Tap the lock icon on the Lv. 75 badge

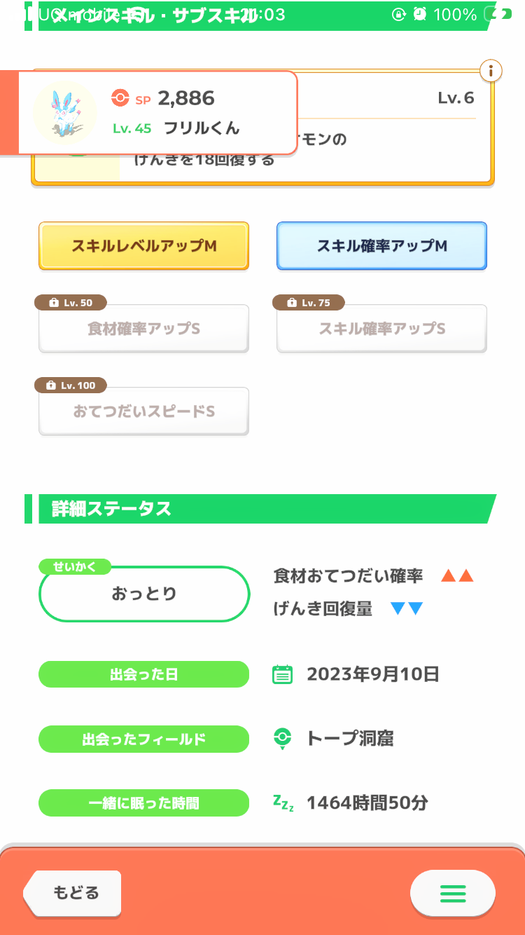tap(292, 303)
